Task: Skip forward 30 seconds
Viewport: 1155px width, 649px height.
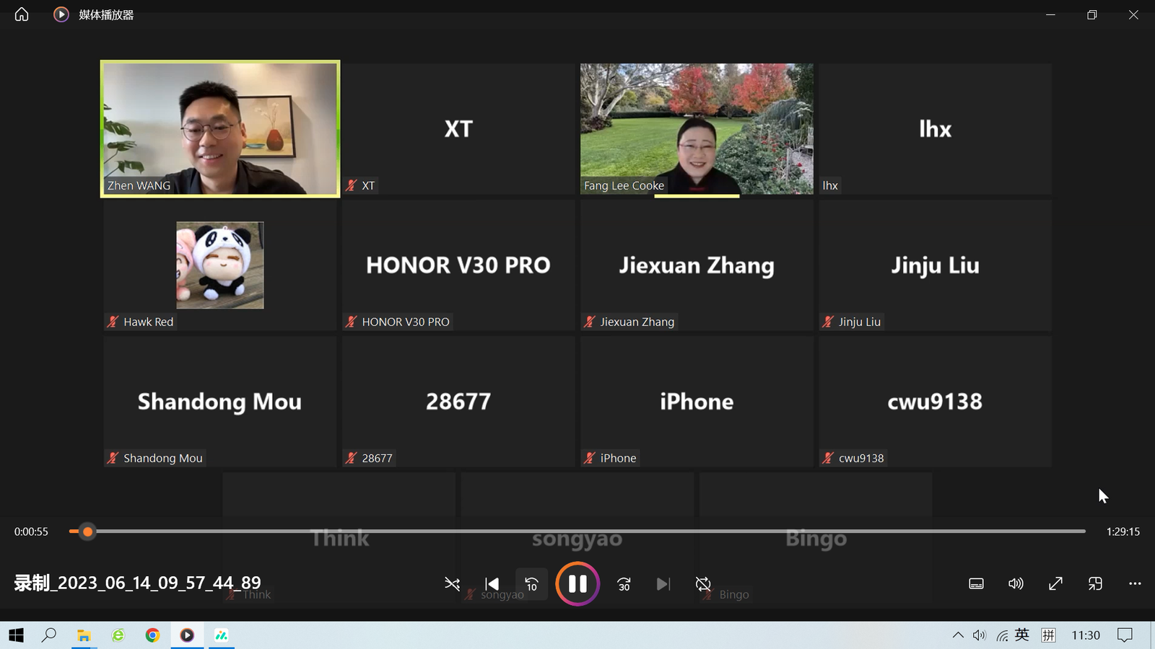Action: coord(624,583)
